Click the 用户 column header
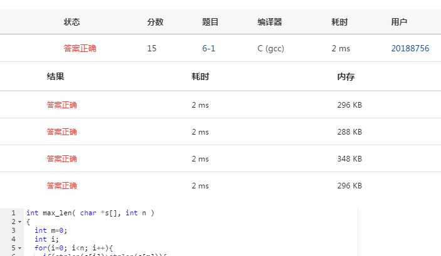 pos(399,22)
